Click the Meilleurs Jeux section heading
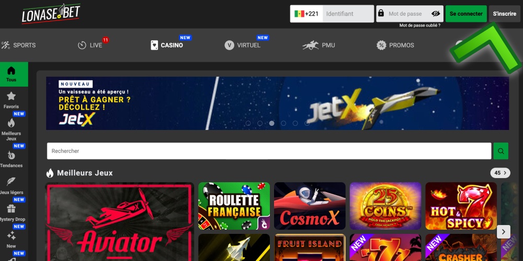Viewport: 523px width, 261px height. [x=85, y=173]
